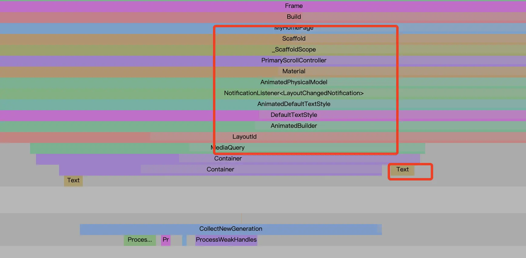The image size is (526, 258).
Task: Select the CollectNewGeneration GC event
Action: [231, 229]
